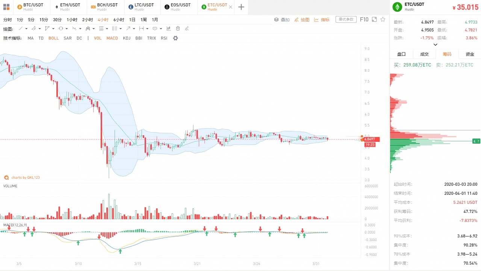Select the arrow drawing tool
The width and height of the screenshot is (481, 271).
coord(128,29)
